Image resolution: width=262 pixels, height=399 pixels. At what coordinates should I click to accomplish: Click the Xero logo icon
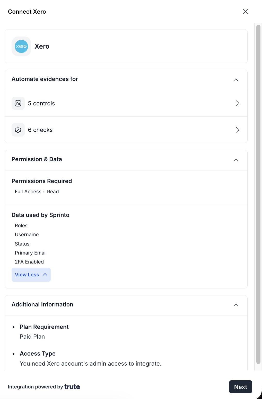click(x=21, y=46)
